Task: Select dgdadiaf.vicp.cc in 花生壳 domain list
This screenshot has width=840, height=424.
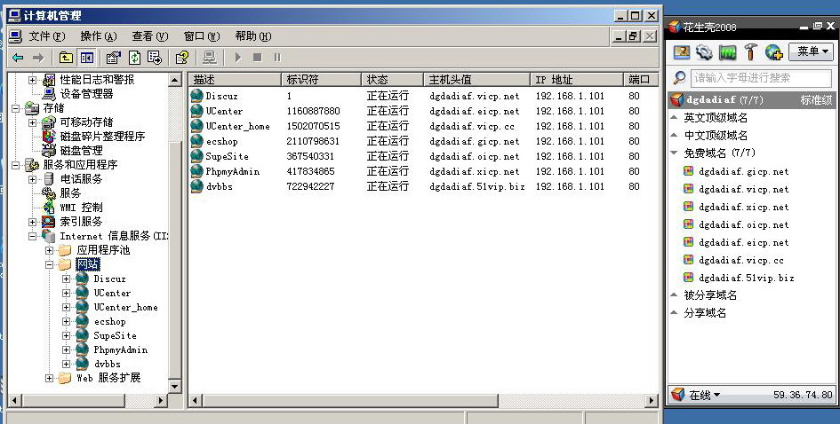Action: click(x=741, y=261)
